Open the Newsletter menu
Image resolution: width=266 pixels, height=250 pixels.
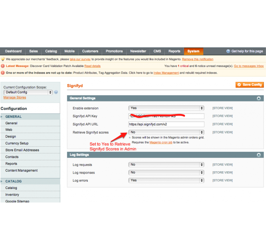(138, 51)
